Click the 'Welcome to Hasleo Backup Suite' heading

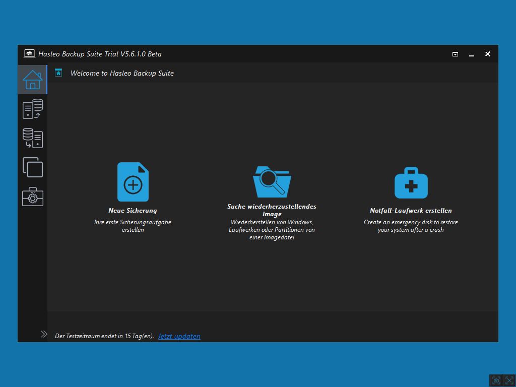point(122,73)
